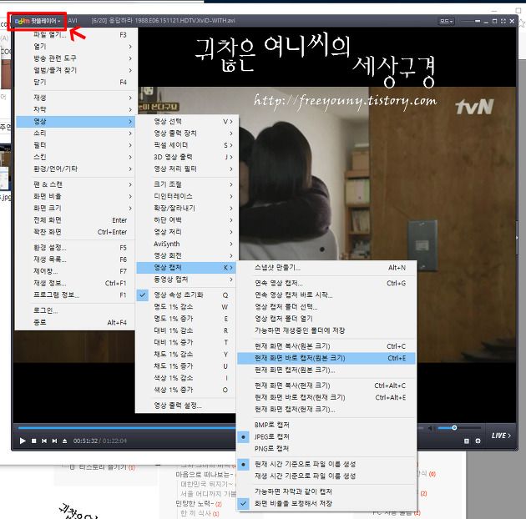
Task: Click 꽉찬 화면 menu entry
Action: coord(76,232)
